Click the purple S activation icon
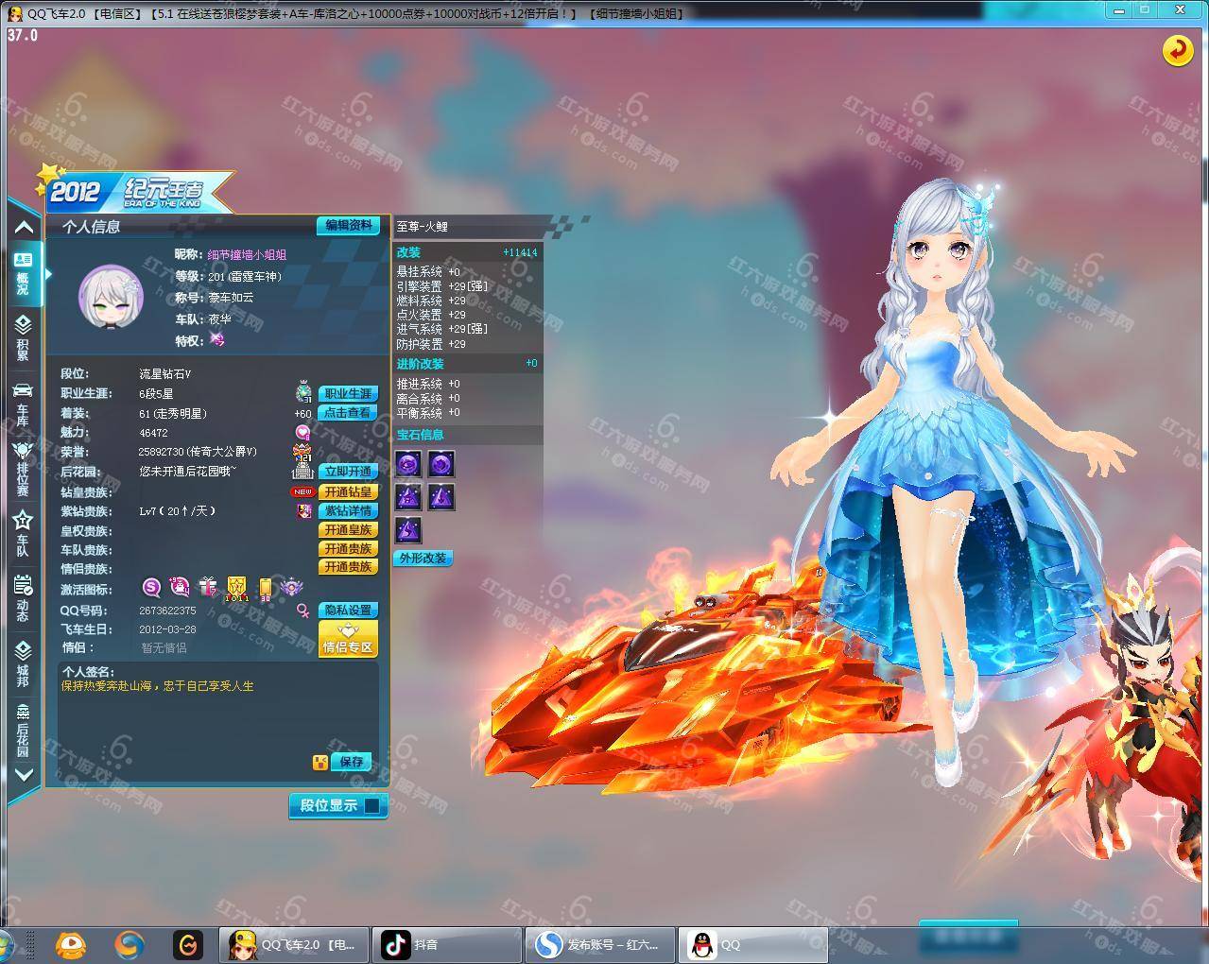 tap(151, 588)
